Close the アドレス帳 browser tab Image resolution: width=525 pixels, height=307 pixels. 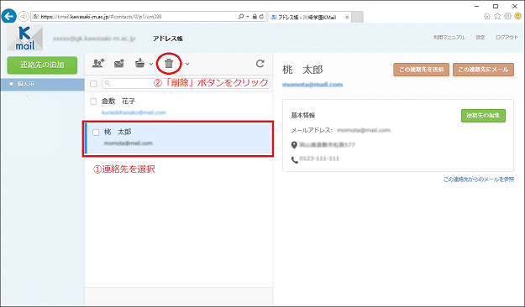pyautogui.click(x=347, y=17)
